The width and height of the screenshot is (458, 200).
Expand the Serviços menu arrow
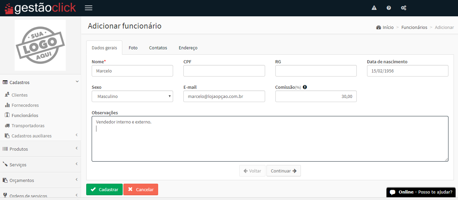coord(77,164)
